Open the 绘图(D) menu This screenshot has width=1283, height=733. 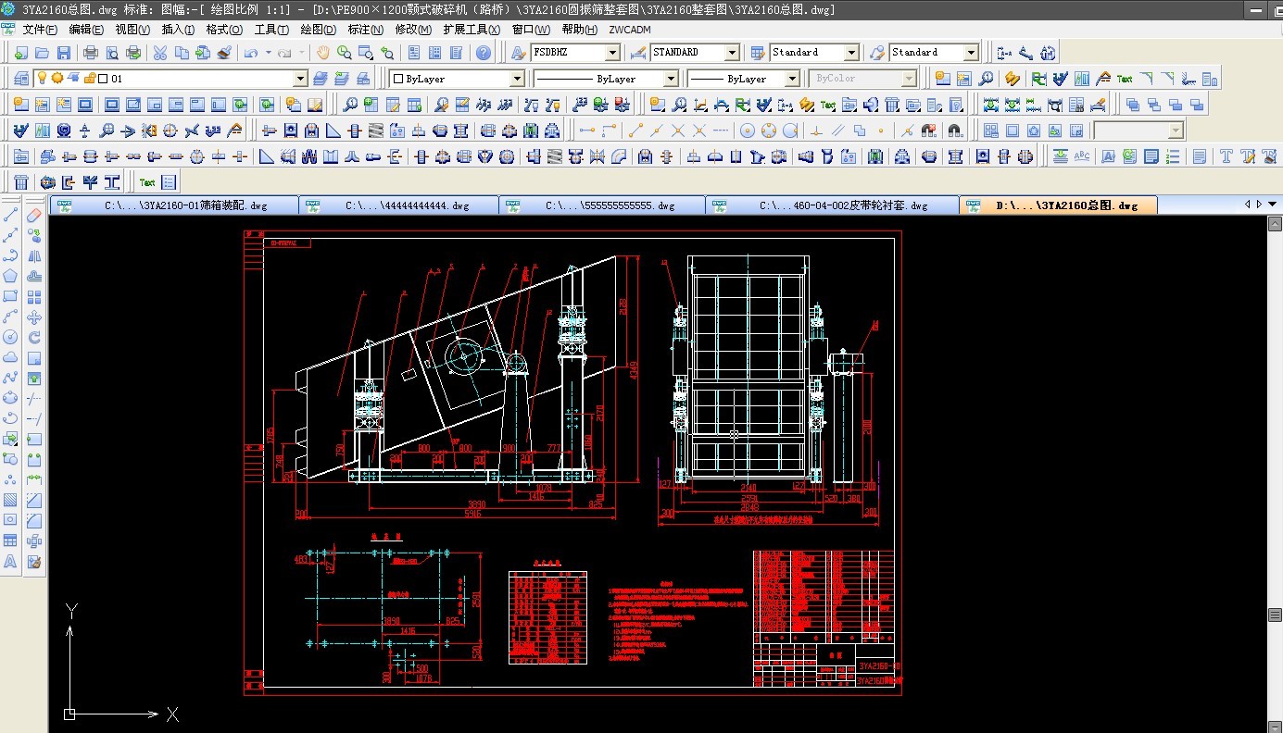[x=318, y=30]
